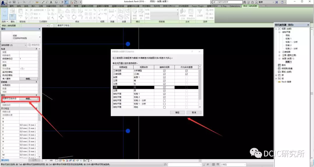Click the Rotate circular arrow icon
Viewport: 314px width, 167px height.
tap(74, 17)
